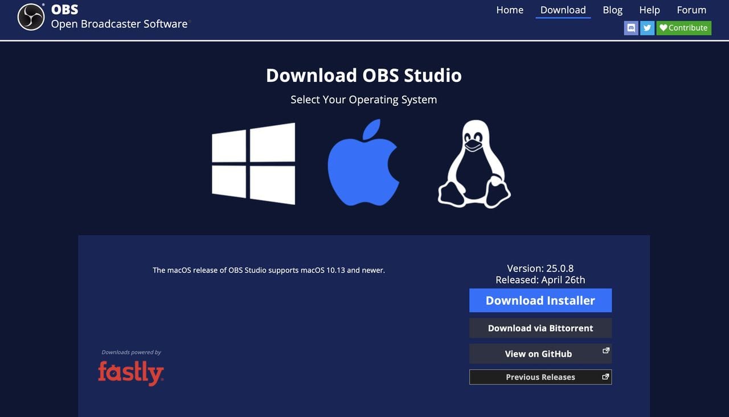The height and width of the screenshot is (417, 729).
Task: Select the Apple macOS logo
Action: pyautogui.click(x=363, y=163)
